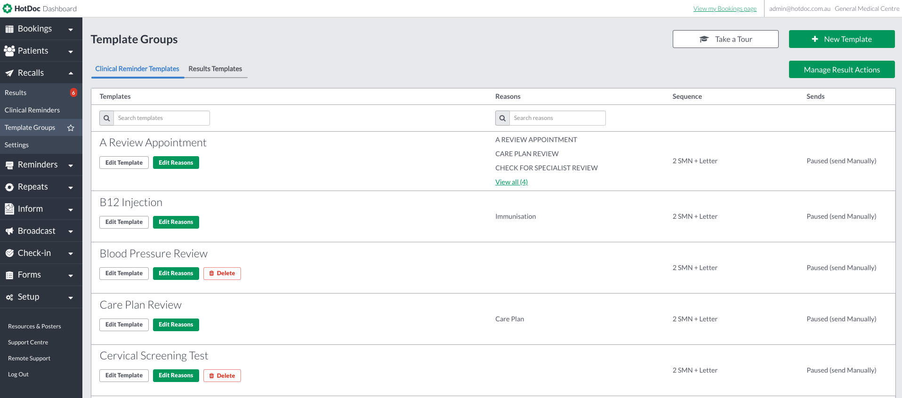The width and height of the screenshot is (902, 398).
Task: Edit Reasons for B12 Injection
Action: [x=176, y=222]
